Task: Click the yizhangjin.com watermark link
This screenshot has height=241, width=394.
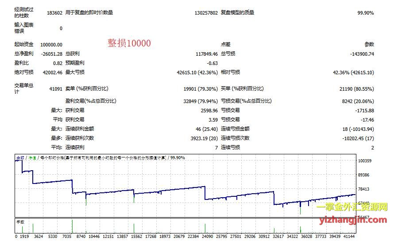Action: [x=352, y=222]
